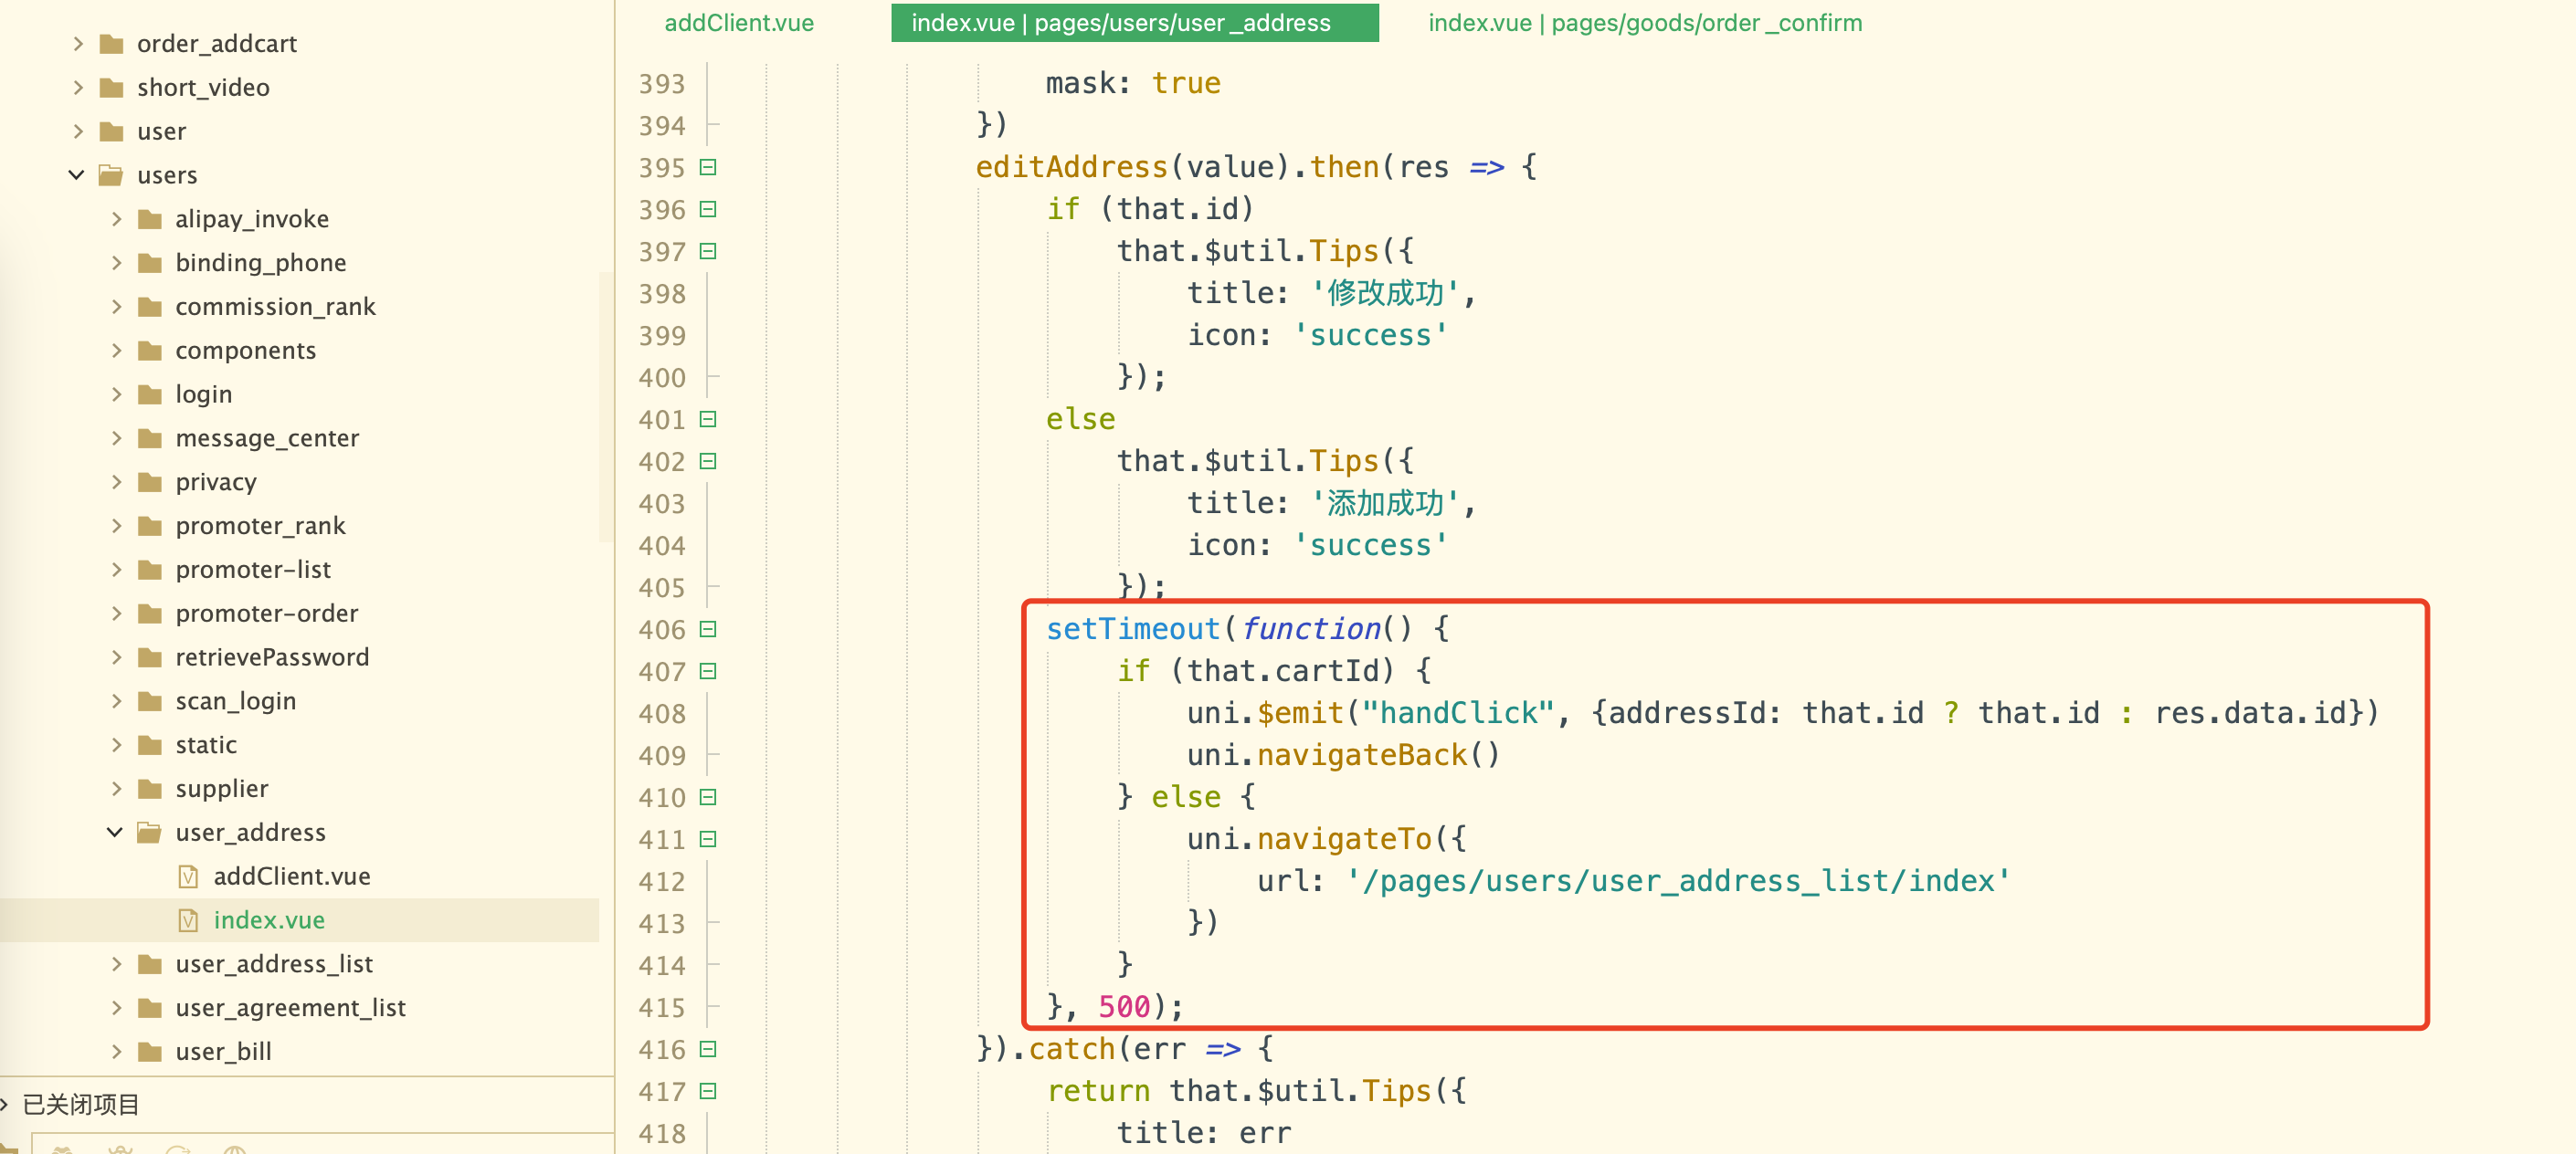Fold code block at line 396
The width and height of the screenshot is (2576, 1154).
[708, 209]
